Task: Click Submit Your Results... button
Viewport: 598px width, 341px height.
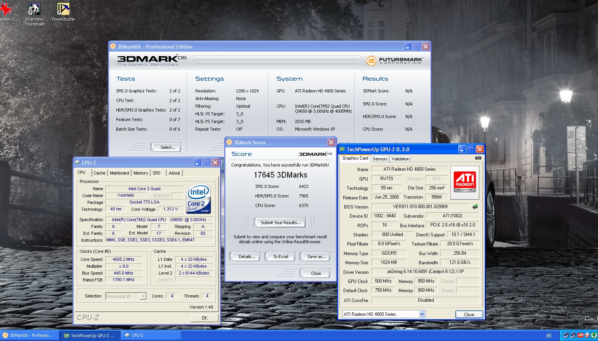Action: (281, 223)
